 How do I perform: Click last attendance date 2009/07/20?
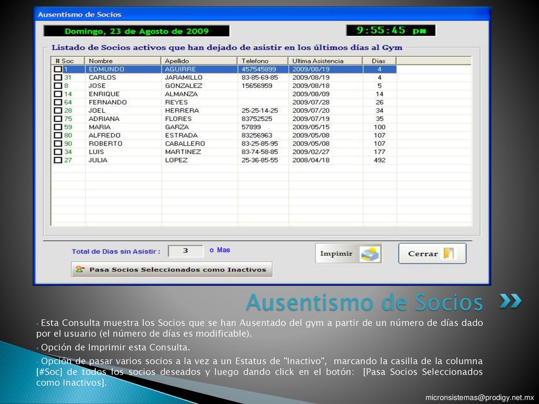click(x=311, y=110)
